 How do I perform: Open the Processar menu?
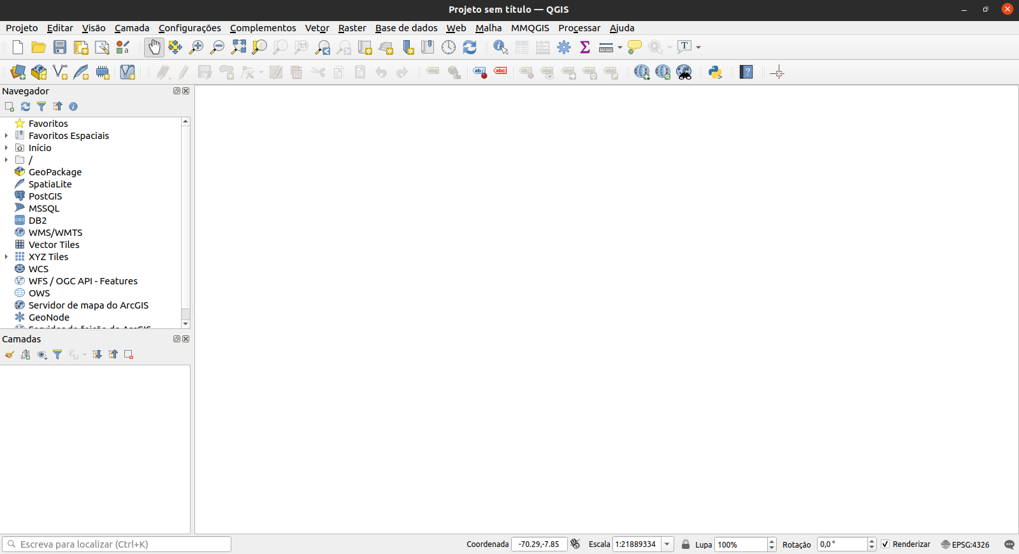[579, 28]
